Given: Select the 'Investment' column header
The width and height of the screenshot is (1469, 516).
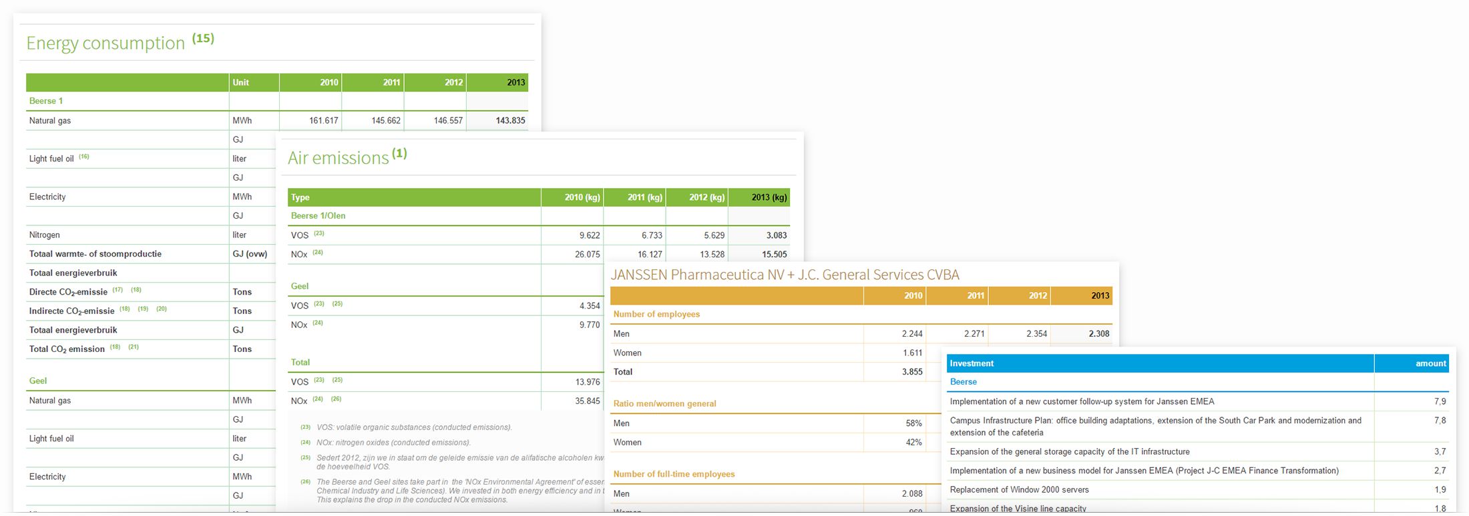Looking at the screenshot, I should [972, 364].
